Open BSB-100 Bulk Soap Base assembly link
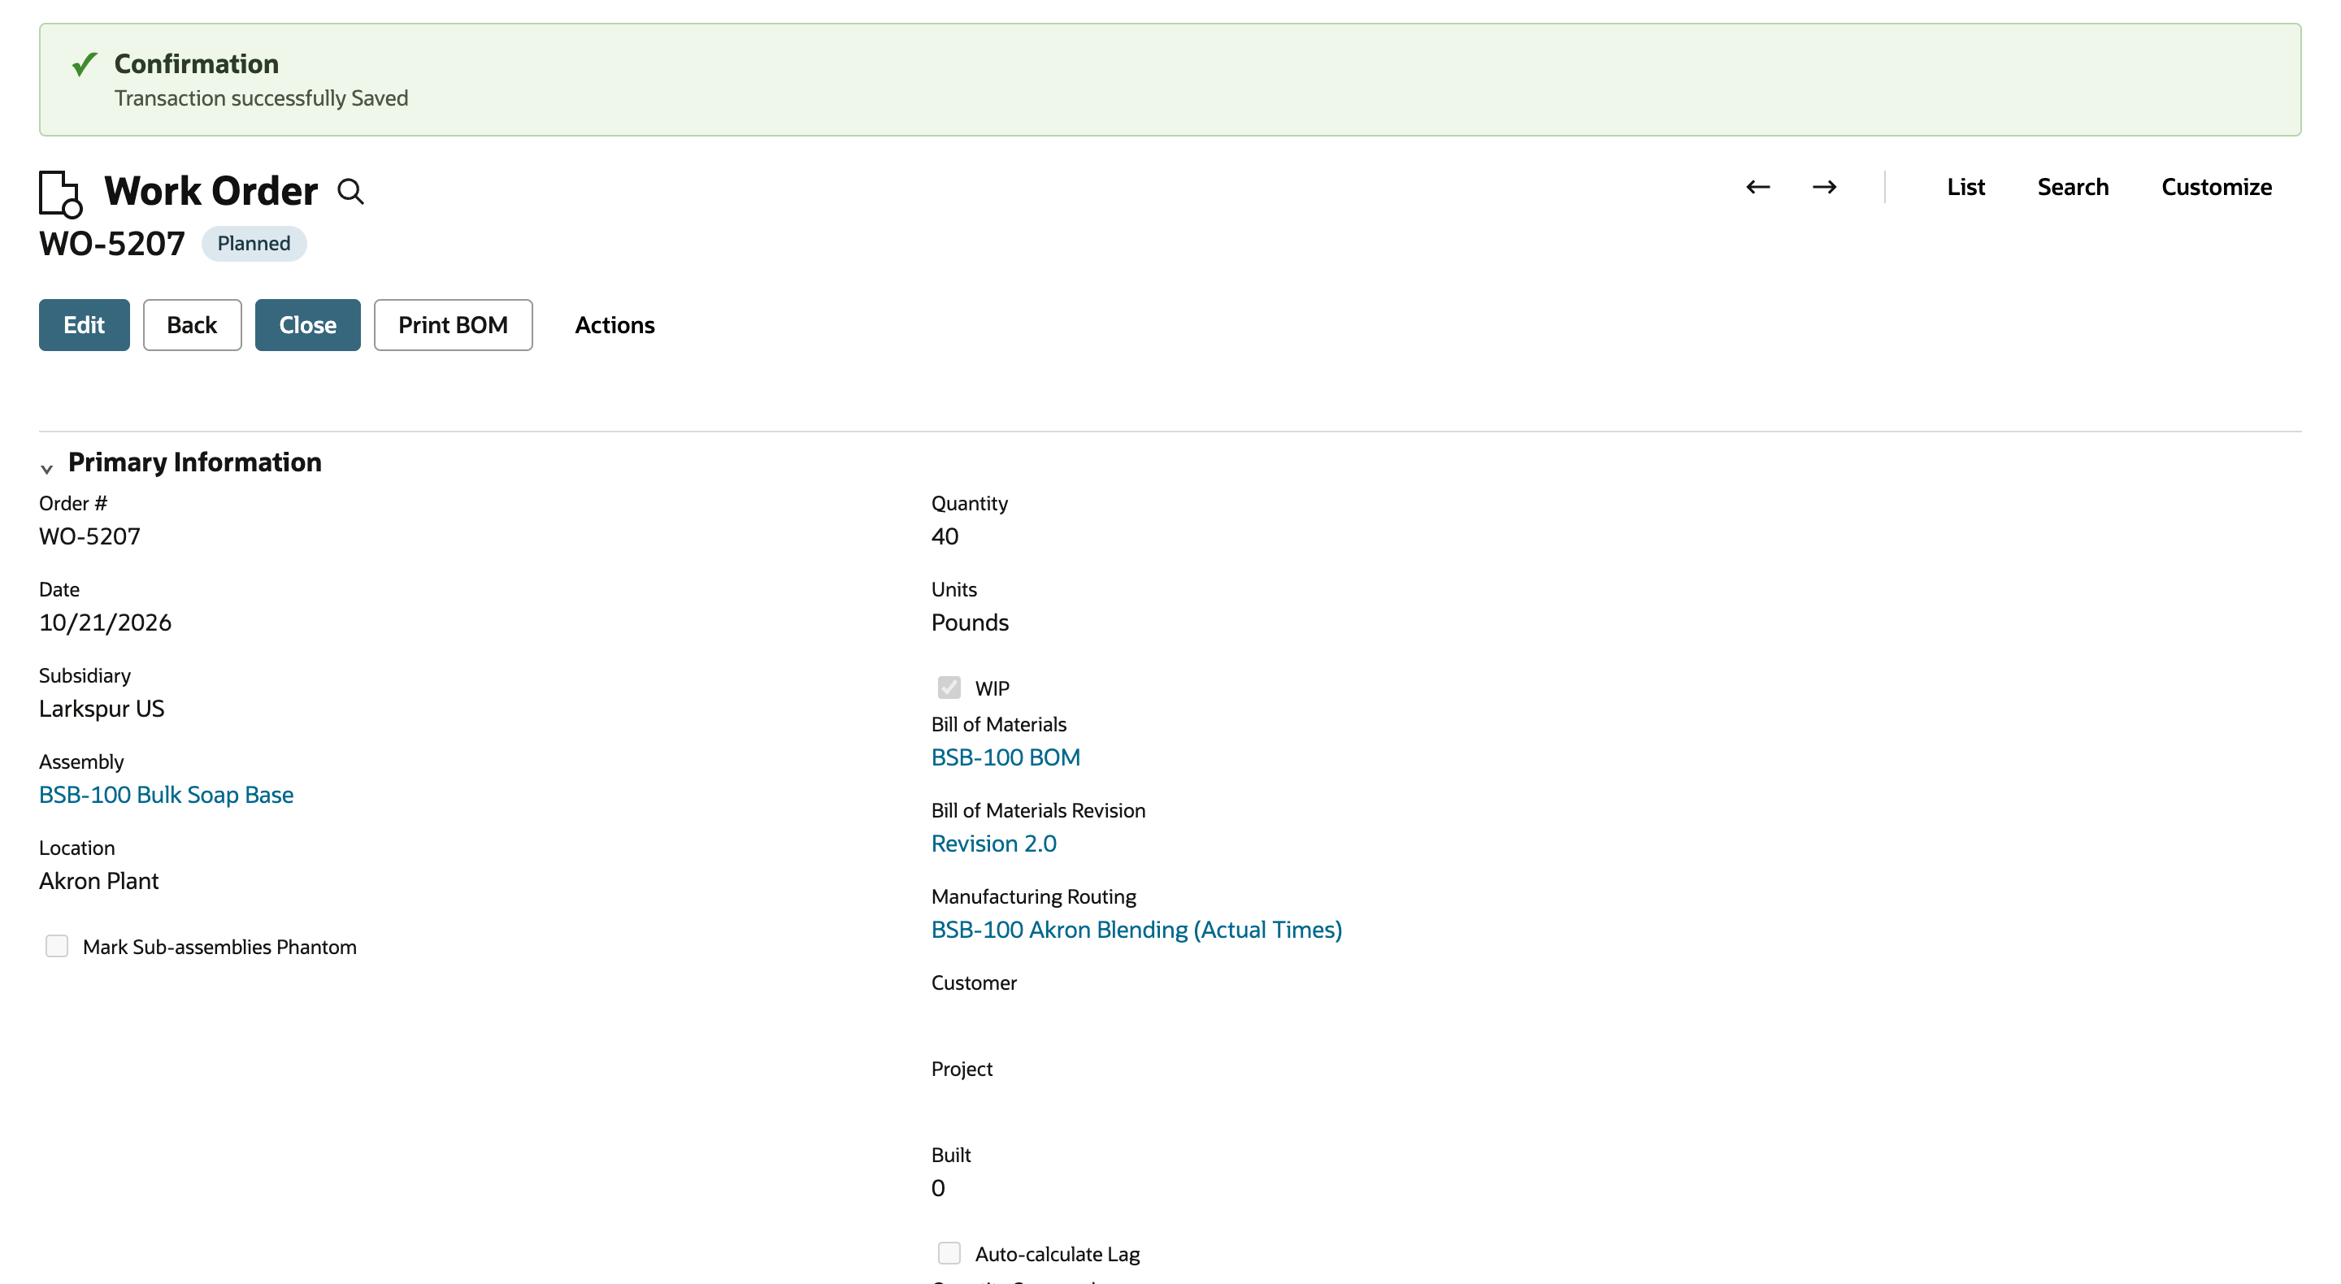The width and height of the screenshot is (2341, 1284). [167, 795]
